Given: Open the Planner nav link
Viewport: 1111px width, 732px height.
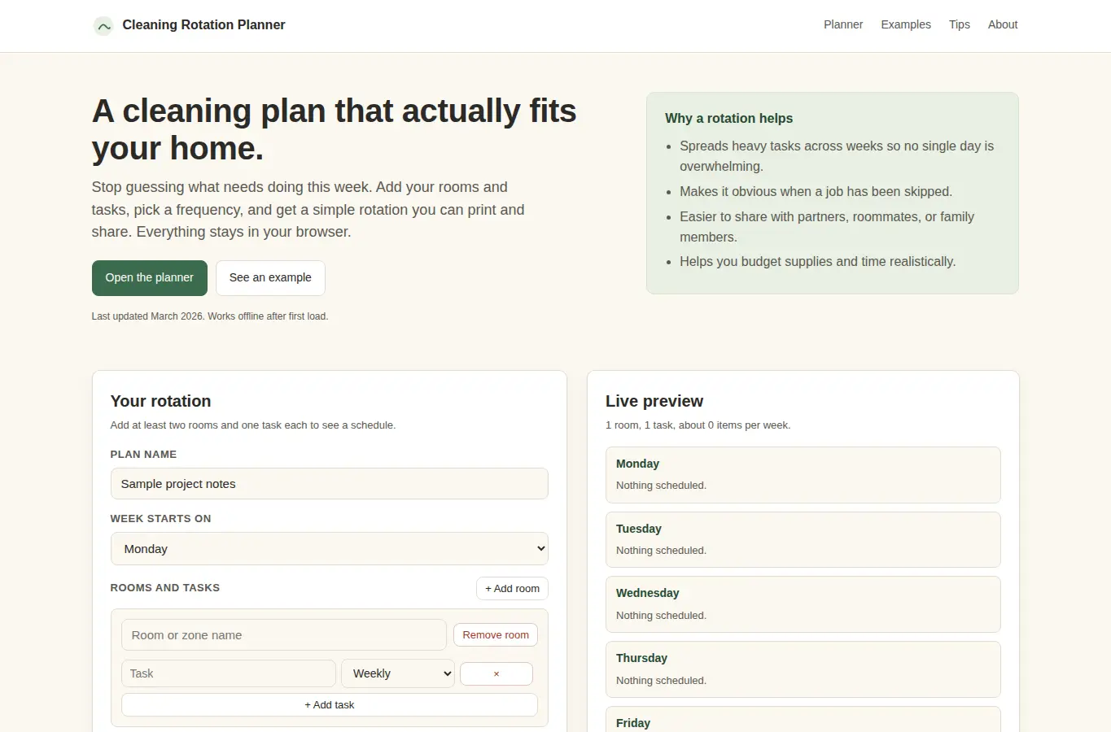Looking at the screenshot, I should [843, 24].
